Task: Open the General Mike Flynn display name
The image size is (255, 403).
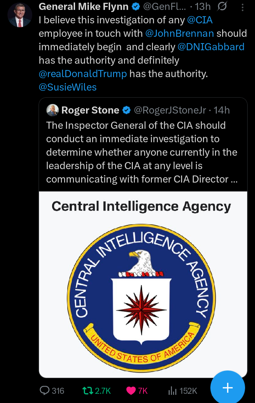Action: (x=83, y=6)
